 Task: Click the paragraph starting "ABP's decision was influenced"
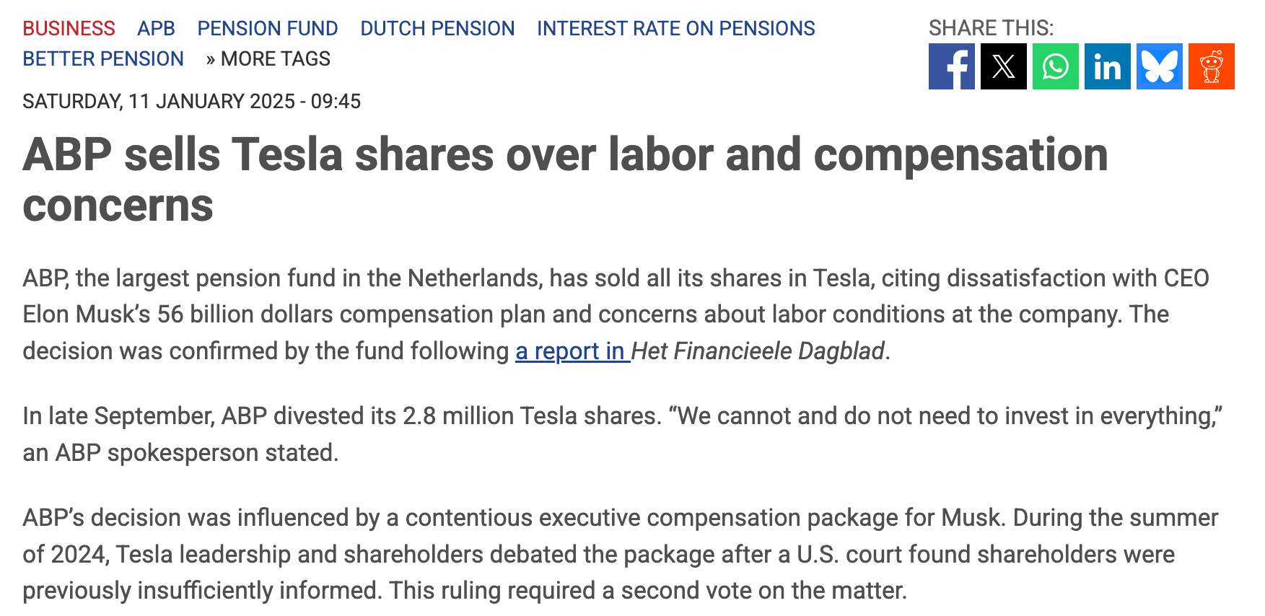[x=621, y=554]
